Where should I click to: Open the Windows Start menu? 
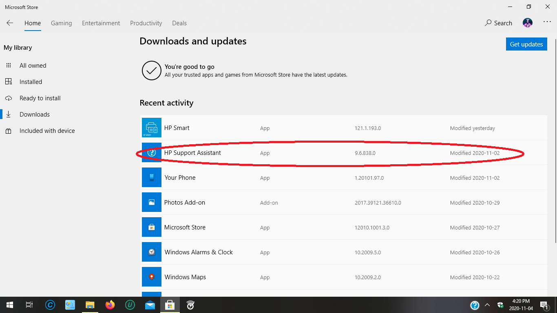click(10, 305)
